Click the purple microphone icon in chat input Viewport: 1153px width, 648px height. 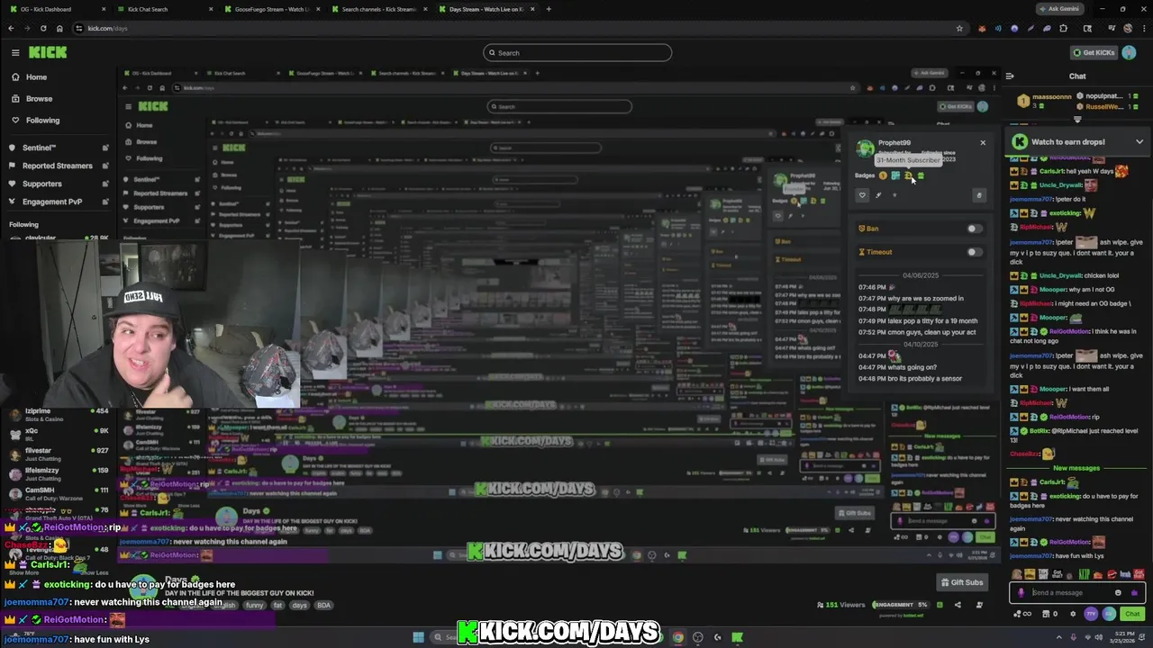tap(1021, 592)
